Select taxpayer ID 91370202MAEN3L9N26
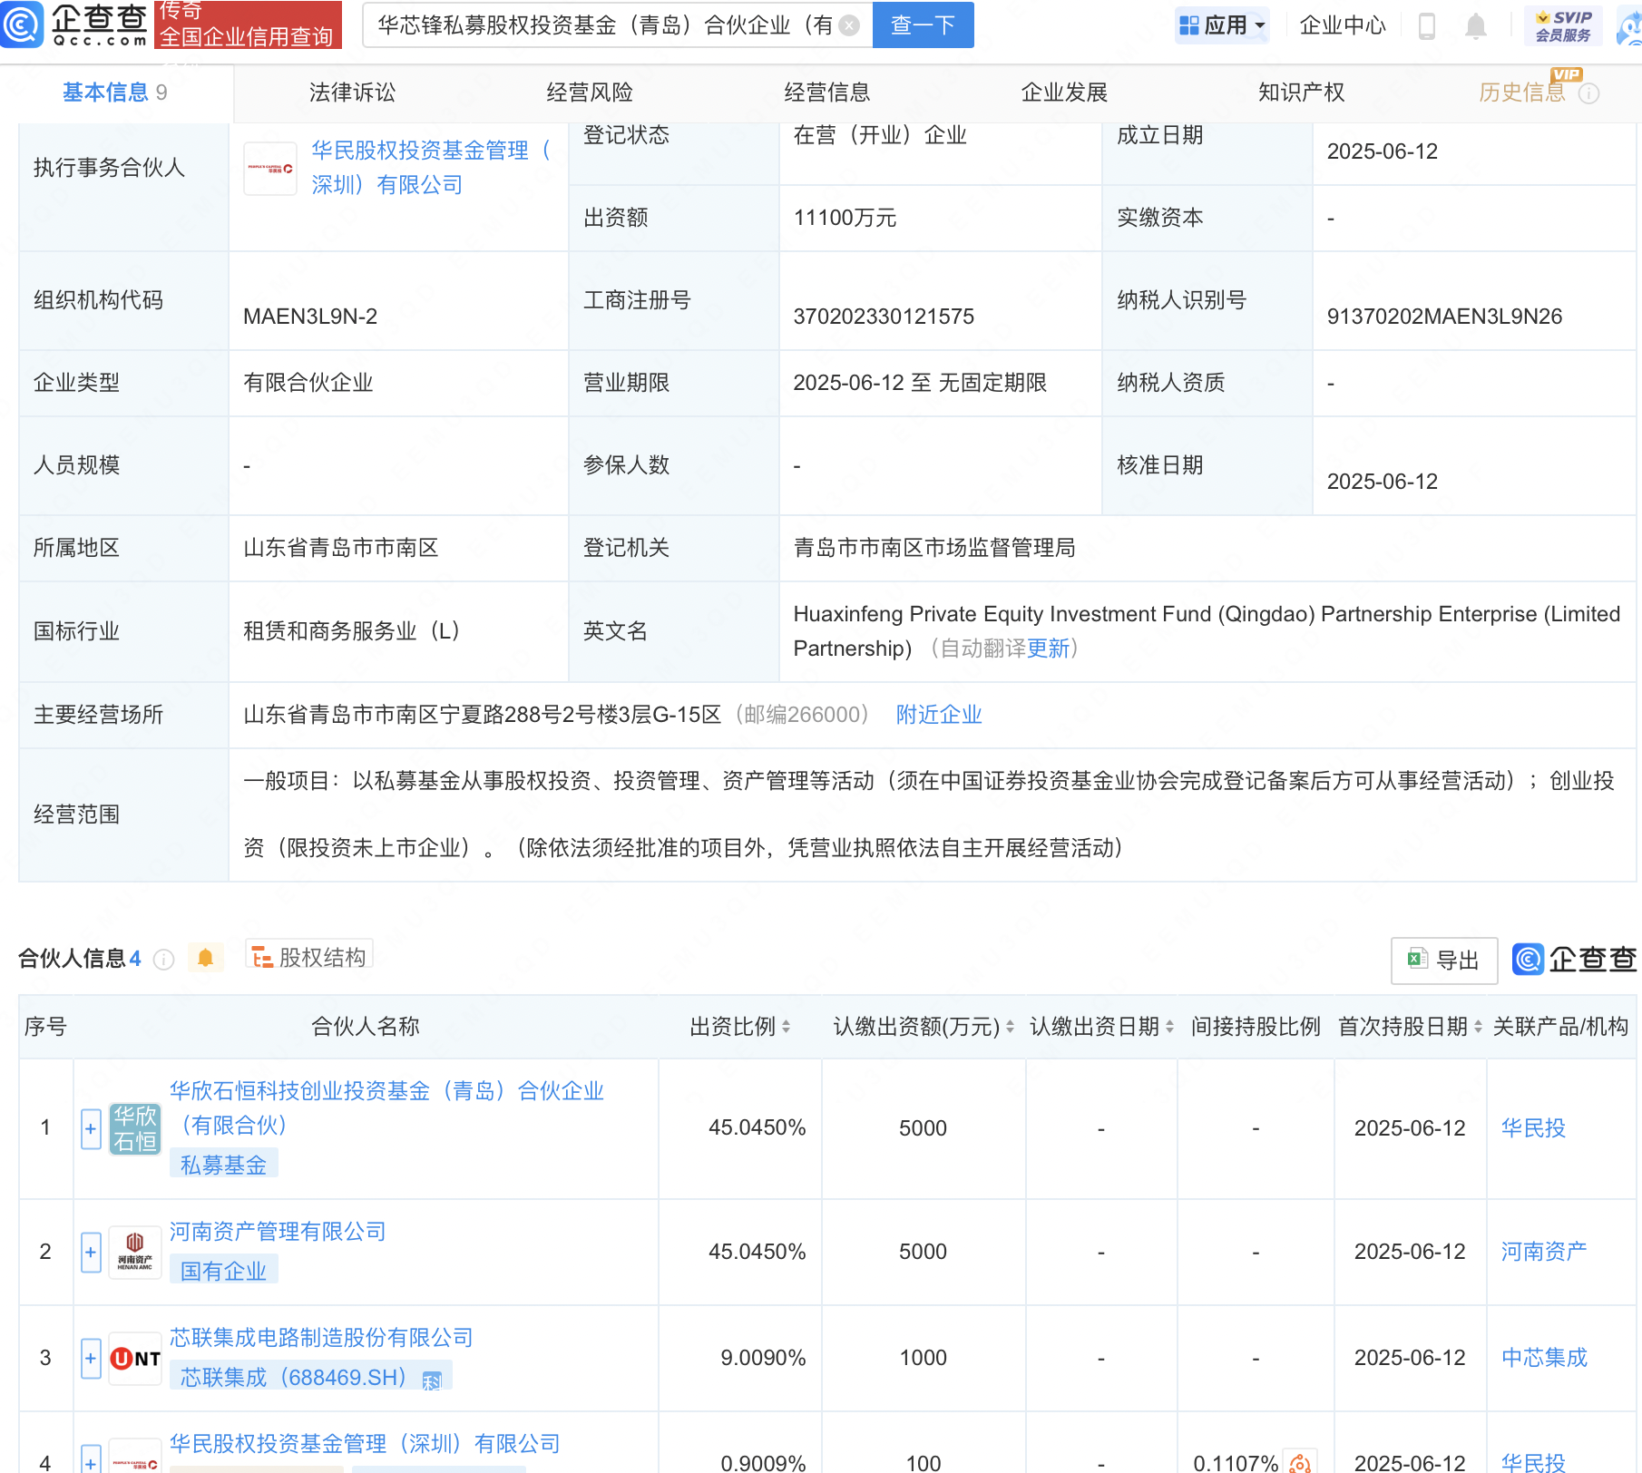 pos(1444,317)
